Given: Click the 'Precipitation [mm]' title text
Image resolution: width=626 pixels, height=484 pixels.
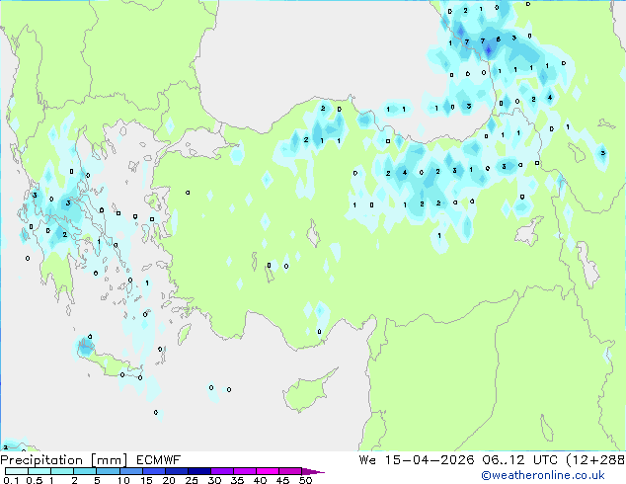Looking at the screenshot, I should [x=64, y=460].
